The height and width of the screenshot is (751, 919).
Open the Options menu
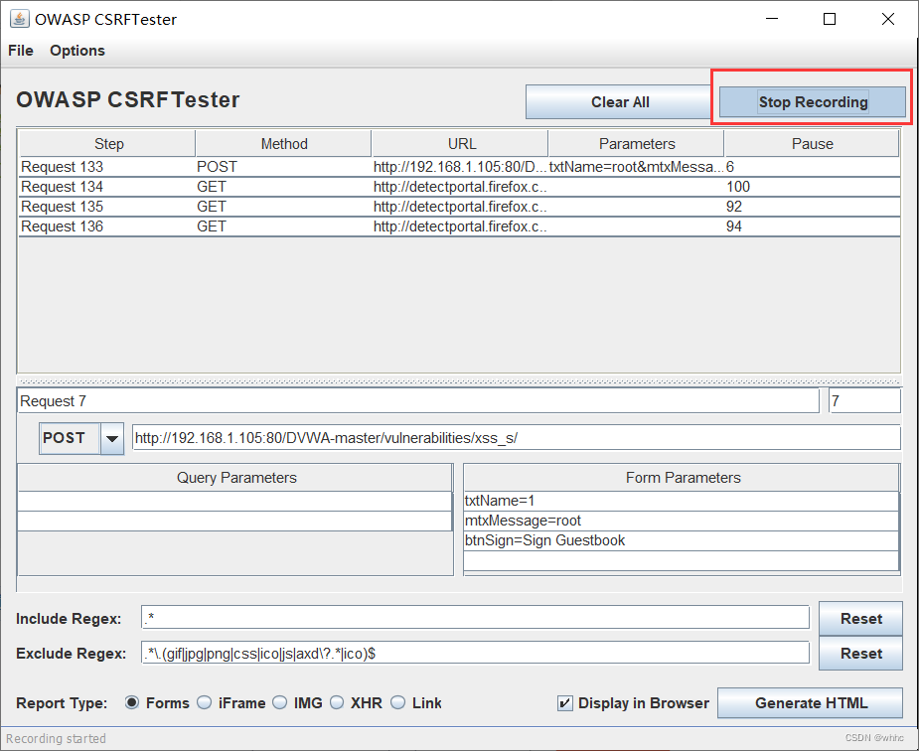[77, 51]
